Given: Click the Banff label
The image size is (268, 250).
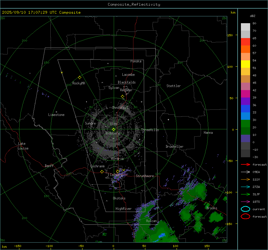Looking at the screenshot, I should (49, 166).
